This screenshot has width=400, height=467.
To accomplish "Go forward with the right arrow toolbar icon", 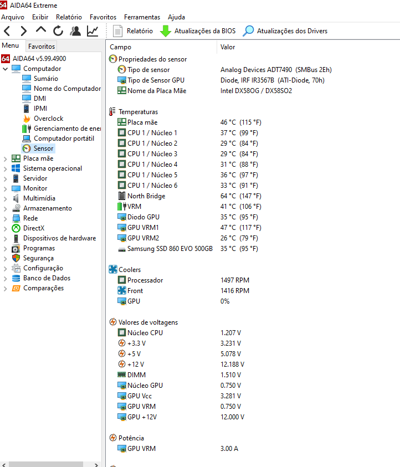I will (x=23, y=31).
